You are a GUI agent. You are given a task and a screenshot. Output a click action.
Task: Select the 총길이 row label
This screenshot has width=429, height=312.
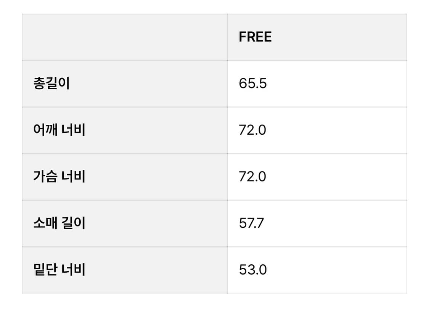pyautogui.click(x=51, y=84)
